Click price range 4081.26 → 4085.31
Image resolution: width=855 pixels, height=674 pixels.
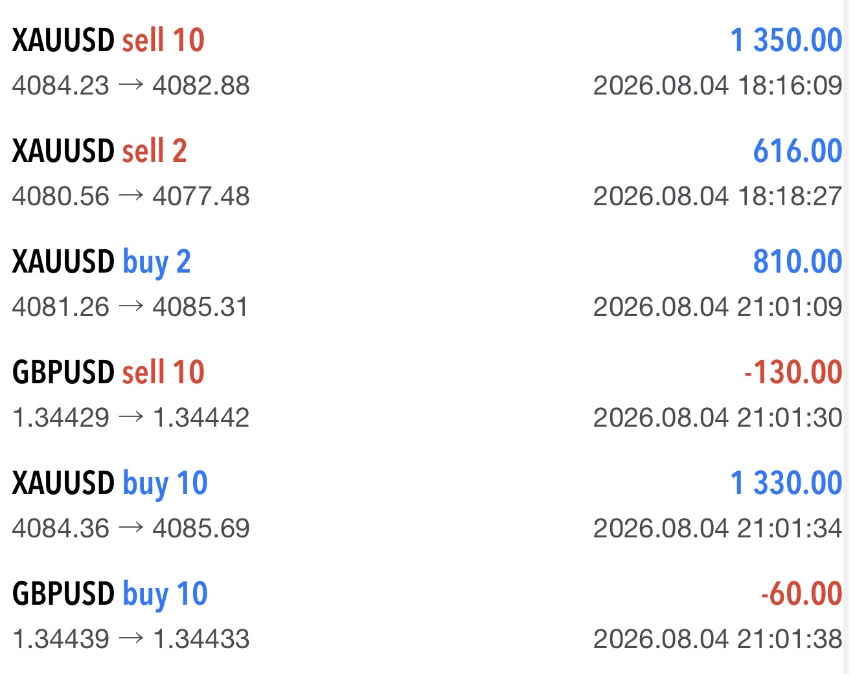click(130, 307)
